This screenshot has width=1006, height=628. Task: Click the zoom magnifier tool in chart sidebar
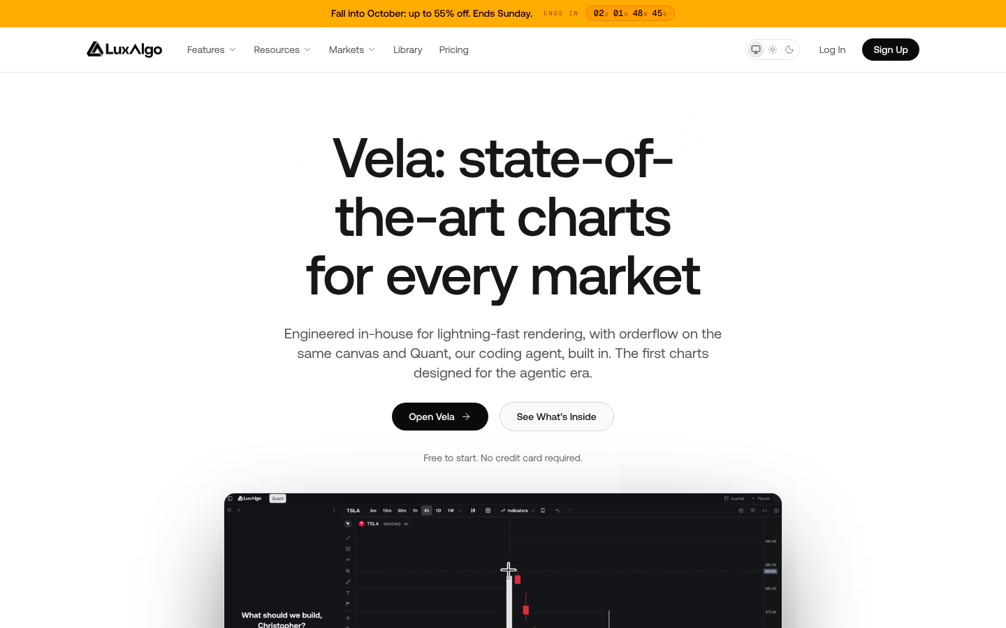click(x=348, y=571)
